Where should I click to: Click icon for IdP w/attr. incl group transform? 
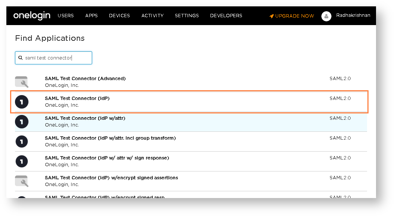22,141
